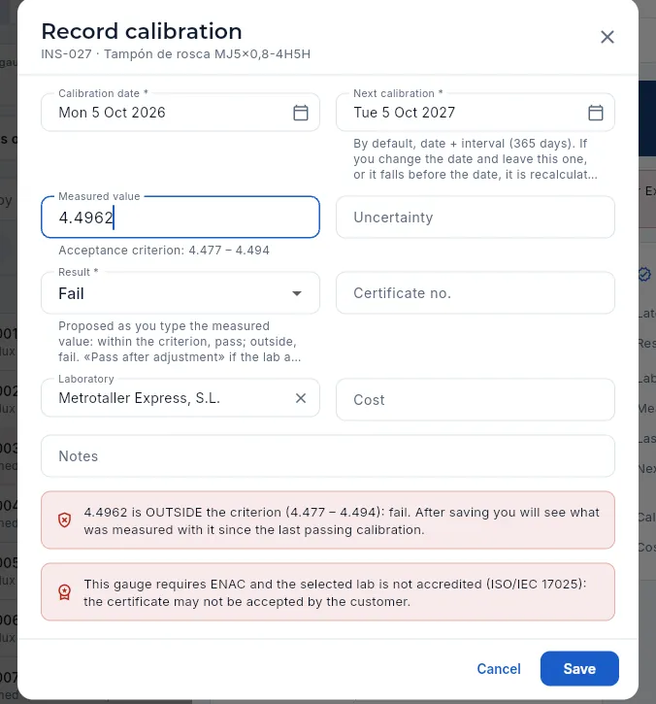
Task: Click the Notes text field
Action: (x=328, y=456)
